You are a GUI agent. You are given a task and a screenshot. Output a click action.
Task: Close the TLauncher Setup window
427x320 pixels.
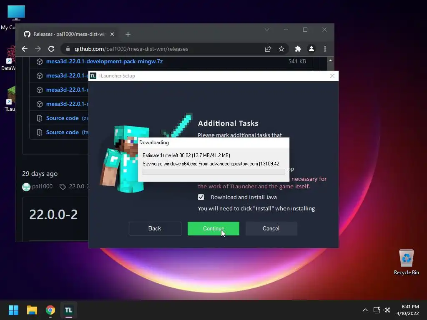[x=332, y=76]
